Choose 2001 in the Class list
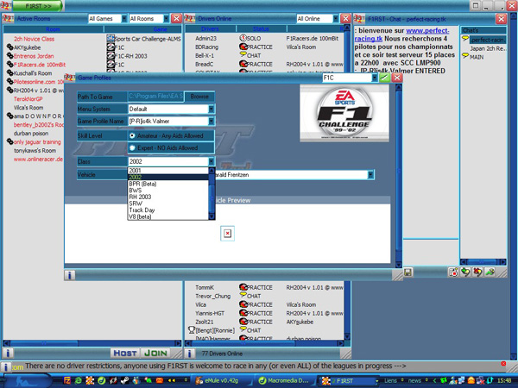This screenshot has width=518, height=388. coord(168,171)
